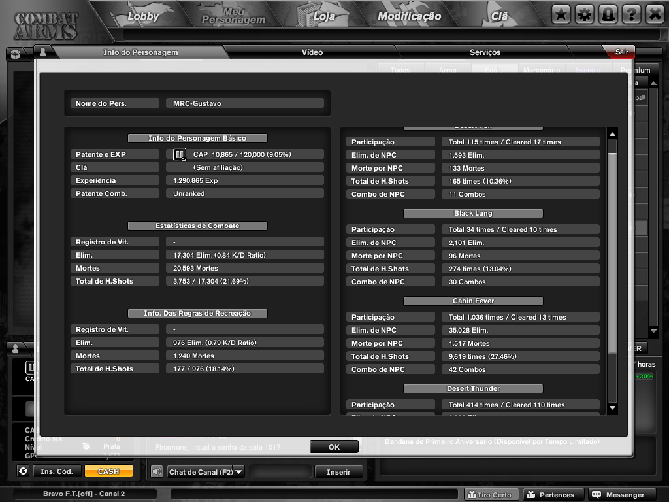Switch to the Serviços tab
The width and height of the screenshot is (669, 502).
pos(485,52)
